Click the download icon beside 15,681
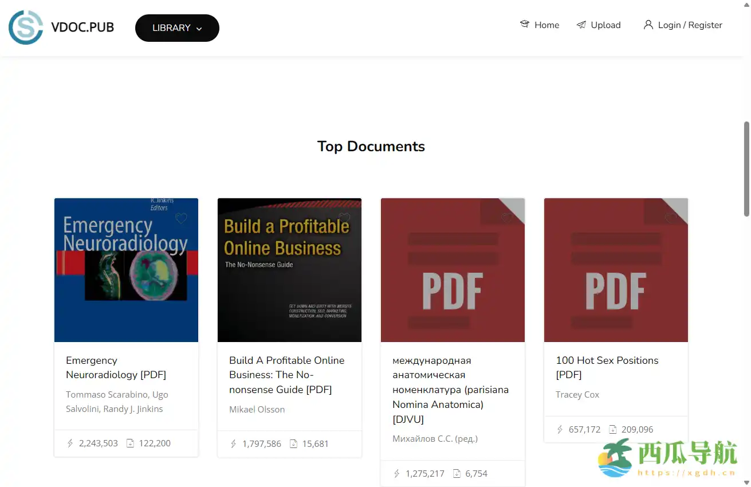The height and width of the screenshot is (487, 751). [293, 443]
